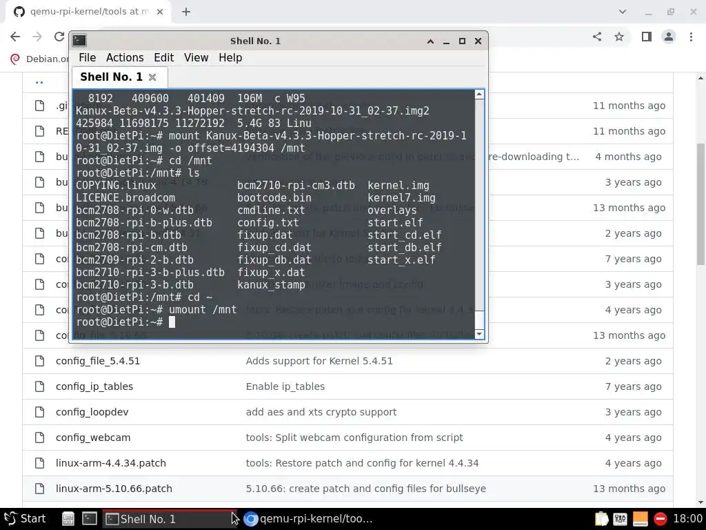Viewport: 706px width, 530px height.
Task: Click the roll-up arrow in Shell title bar
Action: pyautogui.click(x=430, y=41)
